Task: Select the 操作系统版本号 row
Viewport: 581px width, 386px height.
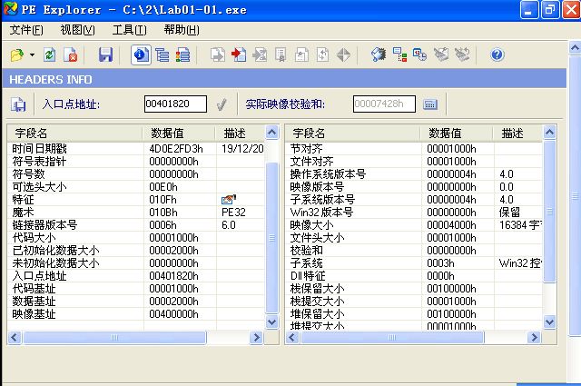Action: 414,173
